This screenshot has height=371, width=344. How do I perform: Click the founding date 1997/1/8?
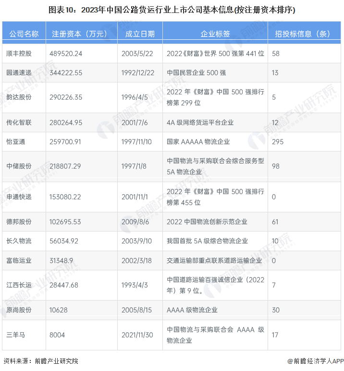(x=134, y=166)
